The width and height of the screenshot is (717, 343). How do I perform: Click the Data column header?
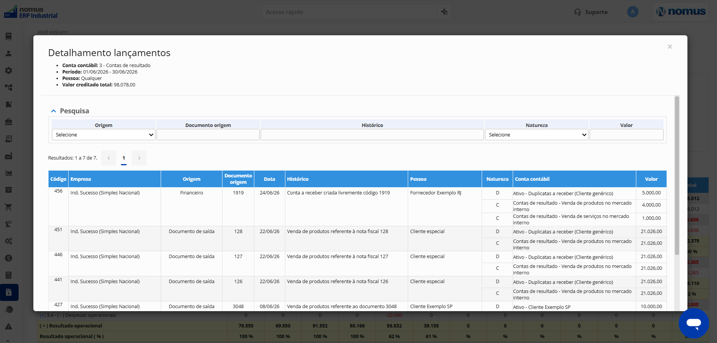[269, 179]
